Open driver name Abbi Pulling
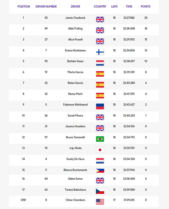The image size is (169, 209). (75, 28)
